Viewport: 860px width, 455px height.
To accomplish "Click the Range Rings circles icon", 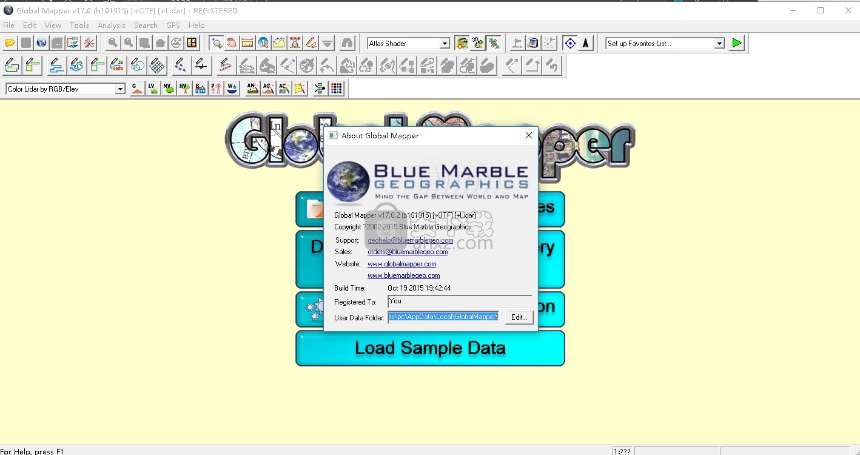I will (x=138, y=66).
